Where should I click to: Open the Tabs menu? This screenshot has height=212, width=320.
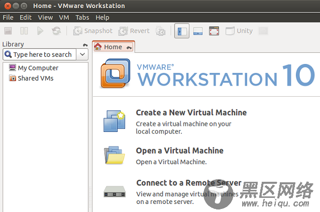82,18
